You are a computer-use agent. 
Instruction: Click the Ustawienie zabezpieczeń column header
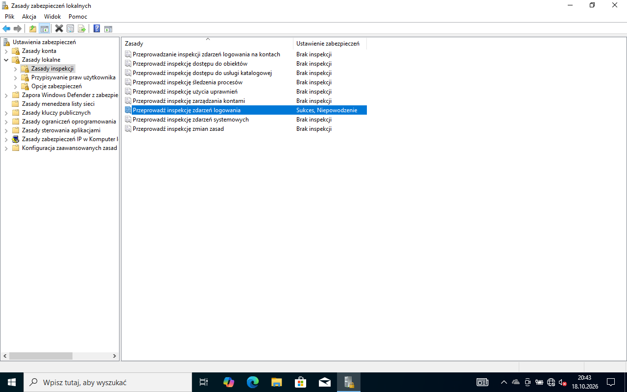[x=330, y=44]
